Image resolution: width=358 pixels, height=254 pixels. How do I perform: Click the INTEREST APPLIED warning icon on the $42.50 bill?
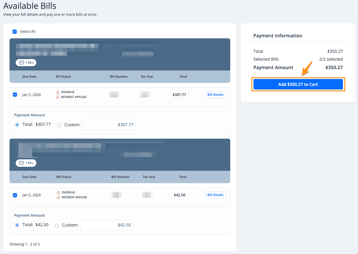[x=58, y=197]
